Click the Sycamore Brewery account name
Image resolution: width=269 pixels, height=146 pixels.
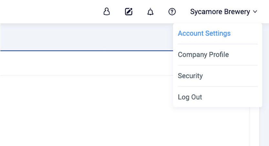pyautogui.click(x=220, y=12)
